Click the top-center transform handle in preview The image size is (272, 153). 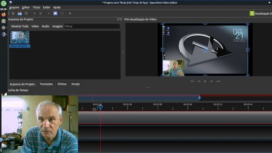point(205,23)
